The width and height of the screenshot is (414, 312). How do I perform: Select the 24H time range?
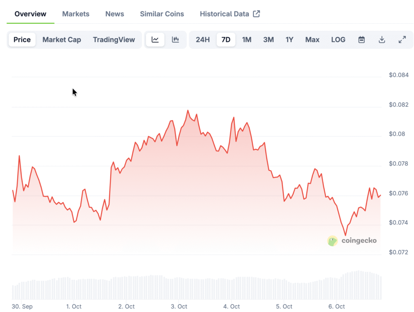pyautogui.click(x=203, y=40)
